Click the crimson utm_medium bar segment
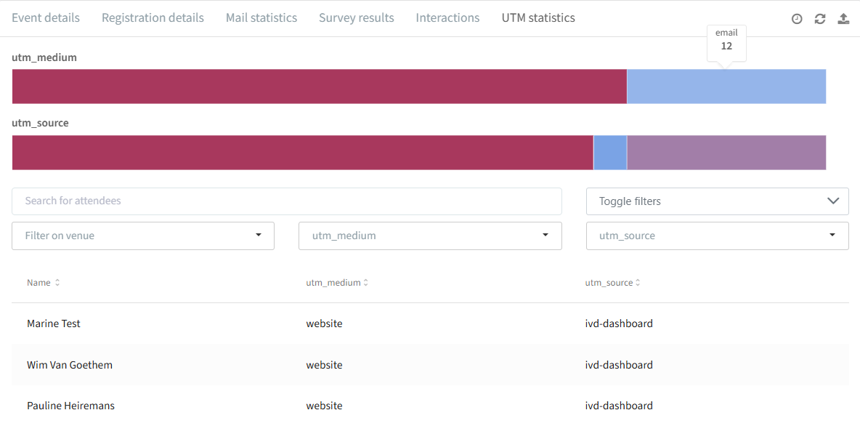The image size is (860, 426). pos(319,87)
